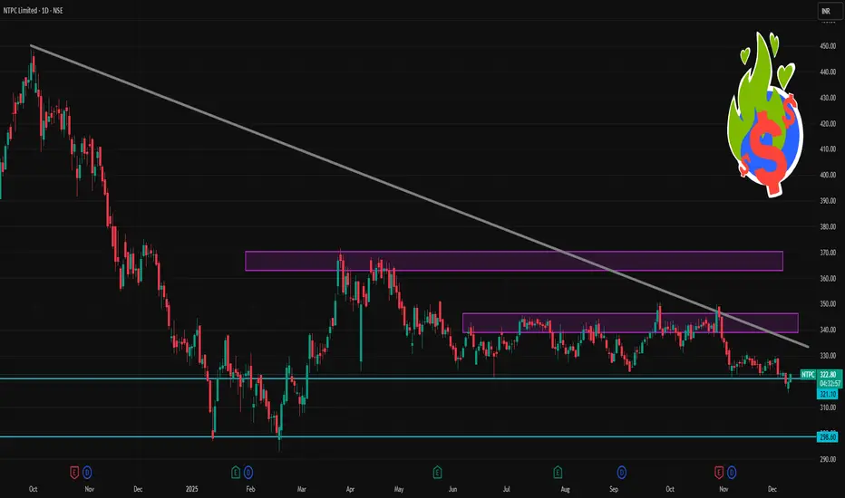Click the Mar label on time axis
This screenshot has height=498, width=845.
pyautogui.click(x=301, y=489)
